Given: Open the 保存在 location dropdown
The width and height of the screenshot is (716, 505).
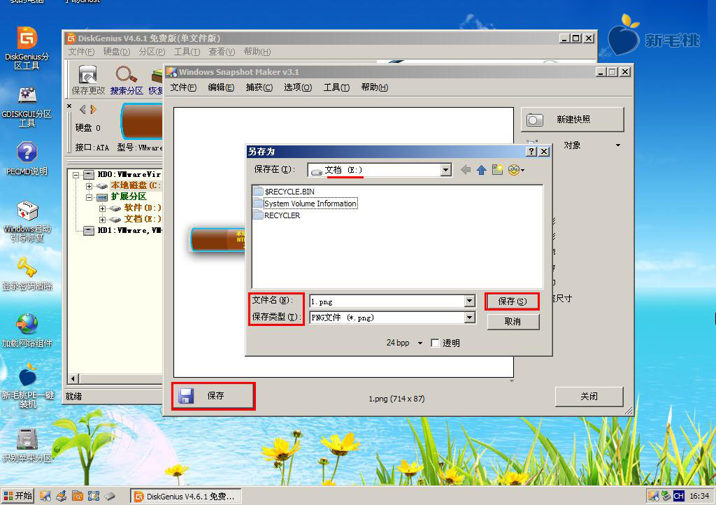Looking at the screenshot, I should pyautogui.click(x=446, y=170).
